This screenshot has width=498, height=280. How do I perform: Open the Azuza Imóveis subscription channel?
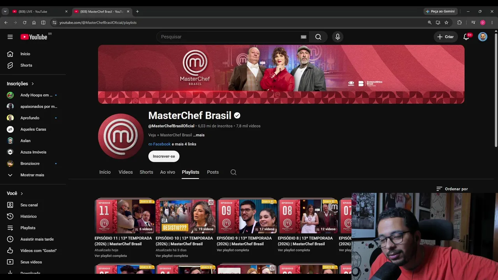33,152
